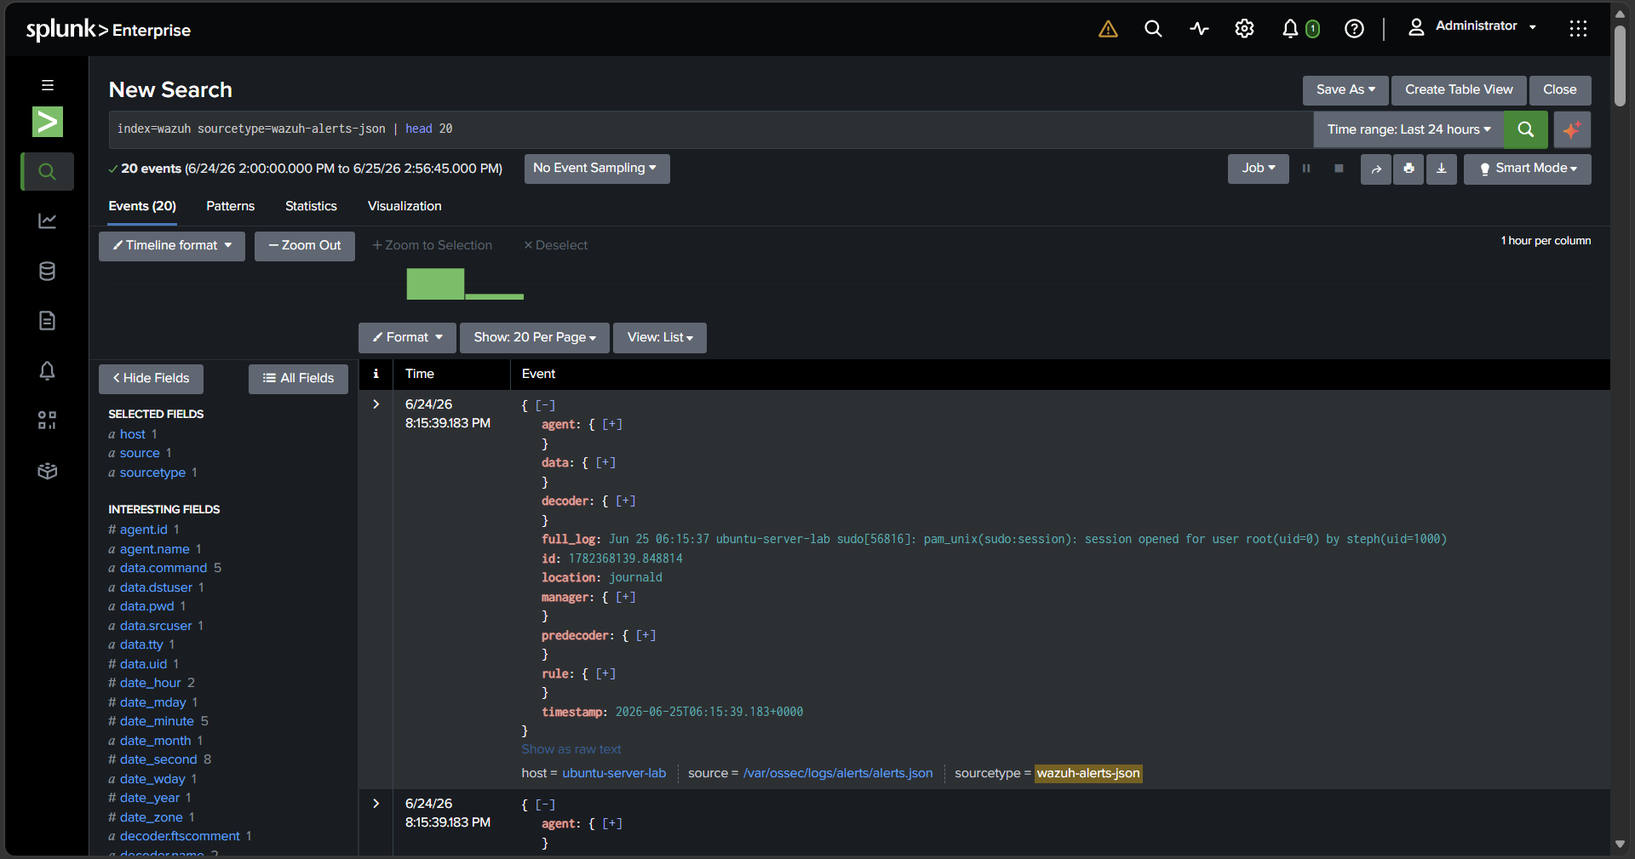Open the Save As dropdown
Screen dimensions: 1635x859
click(1345, 89)
